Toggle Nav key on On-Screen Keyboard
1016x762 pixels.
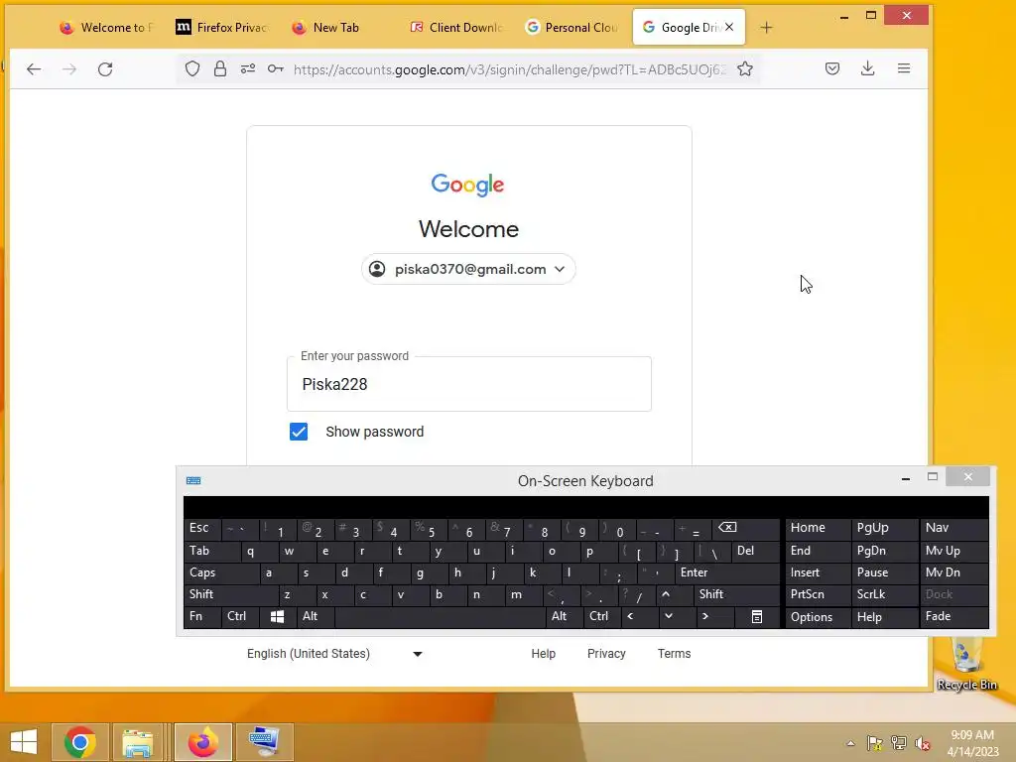click(x=953, y=528)
